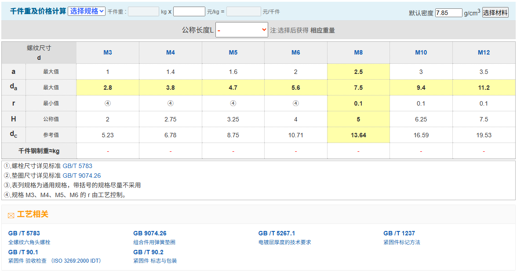Image resolution: width=517 pixels, height=271 pixels.
Task: Open the GB /T 90.1 acceptance inspection link
Action: pyautogui.click(x=23, y=252)
